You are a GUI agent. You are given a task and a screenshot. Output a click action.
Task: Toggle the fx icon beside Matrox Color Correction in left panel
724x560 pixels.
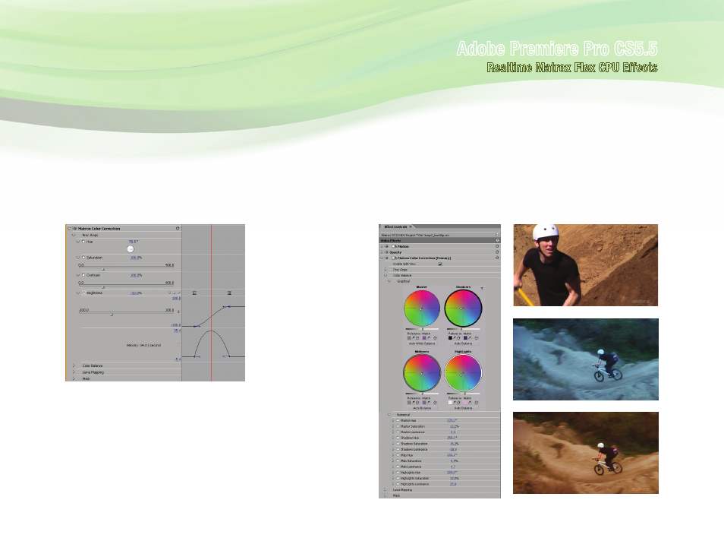75,229
